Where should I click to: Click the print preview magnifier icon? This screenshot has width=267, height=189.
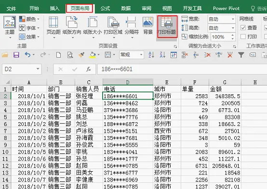click(x=70, y=55)
